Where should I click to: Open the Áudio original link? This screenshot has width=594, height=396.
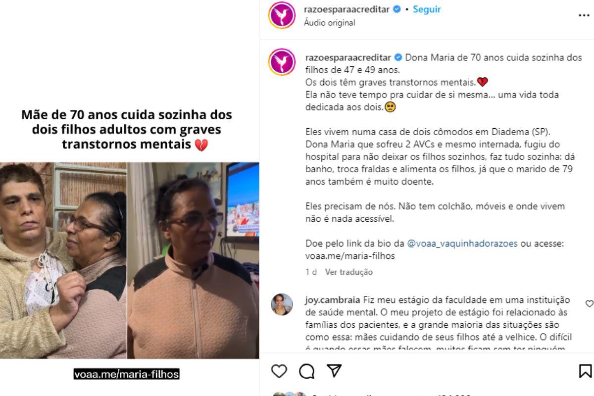(x=329, y=23)
